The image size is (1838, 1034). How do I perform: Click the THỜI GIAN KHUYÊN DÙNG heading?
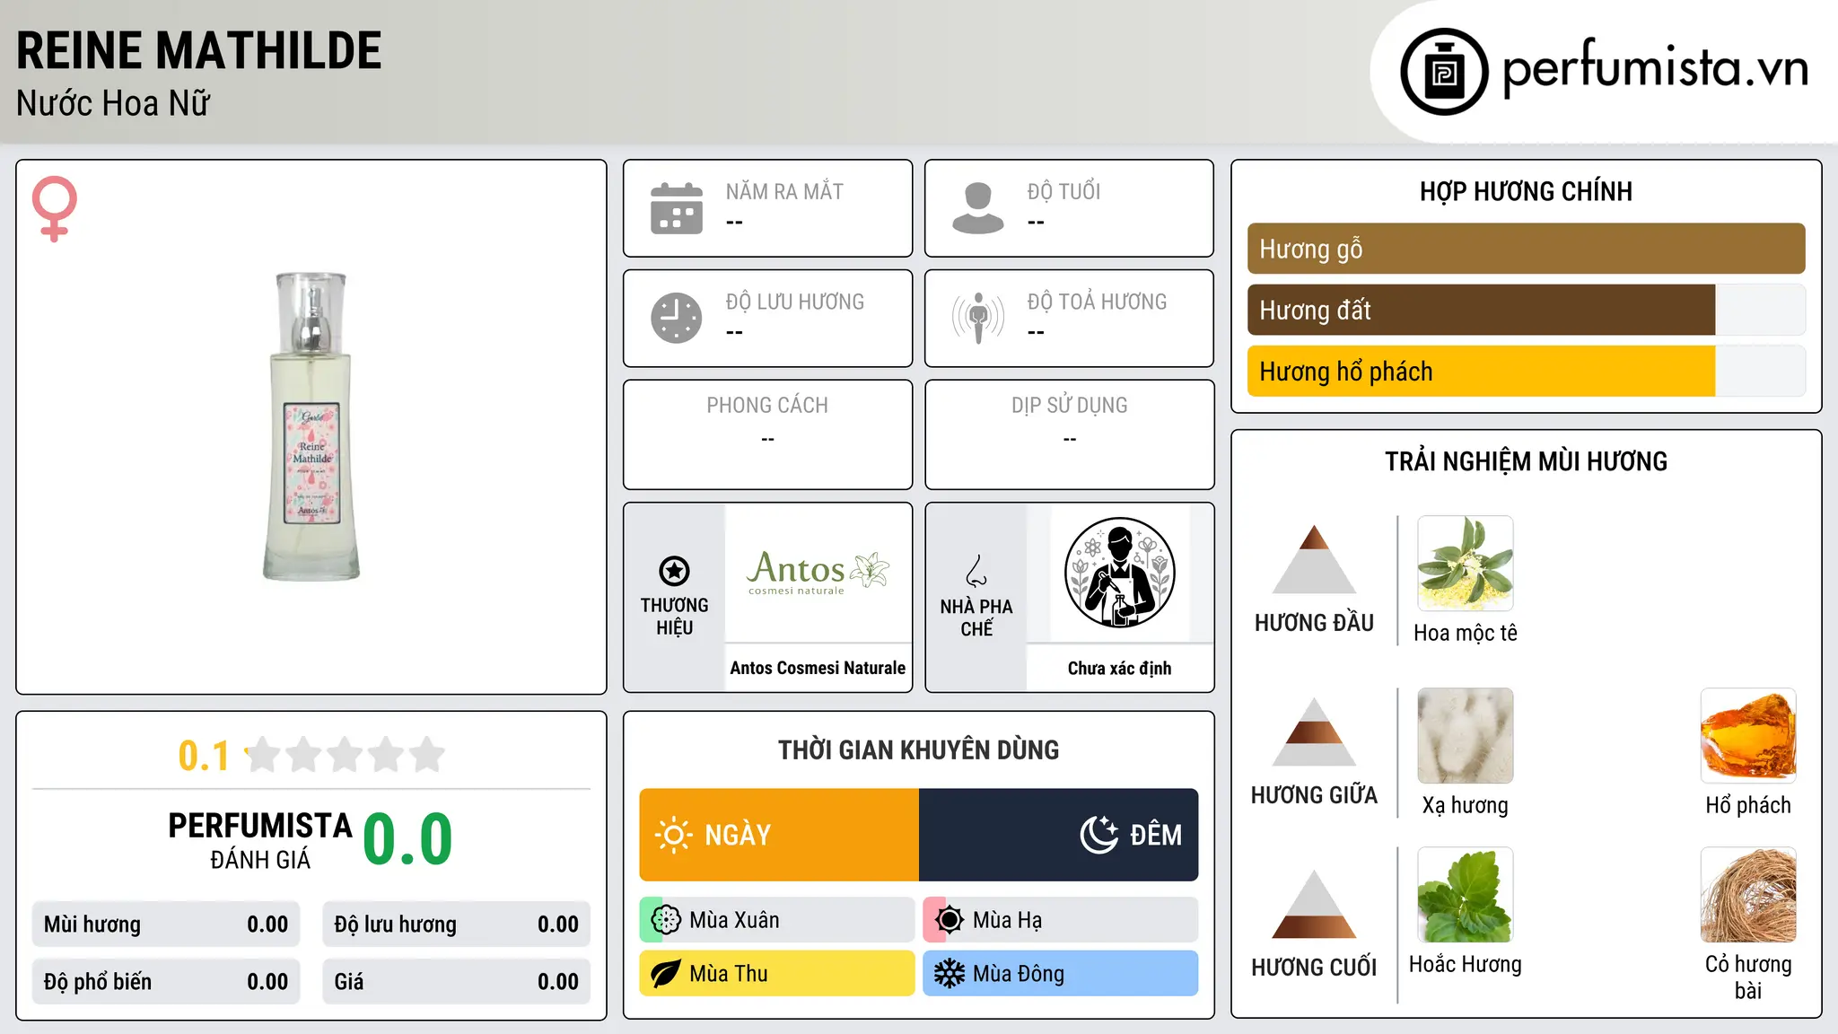918,749
